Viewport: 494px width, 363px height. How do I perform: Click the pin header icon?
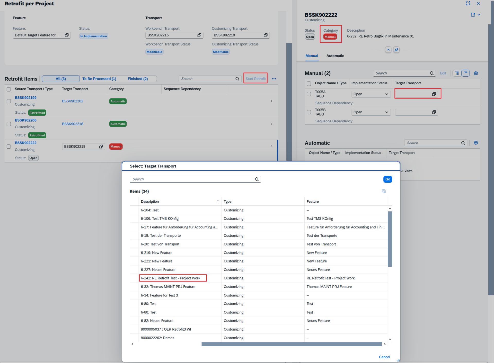pos(396,50)
